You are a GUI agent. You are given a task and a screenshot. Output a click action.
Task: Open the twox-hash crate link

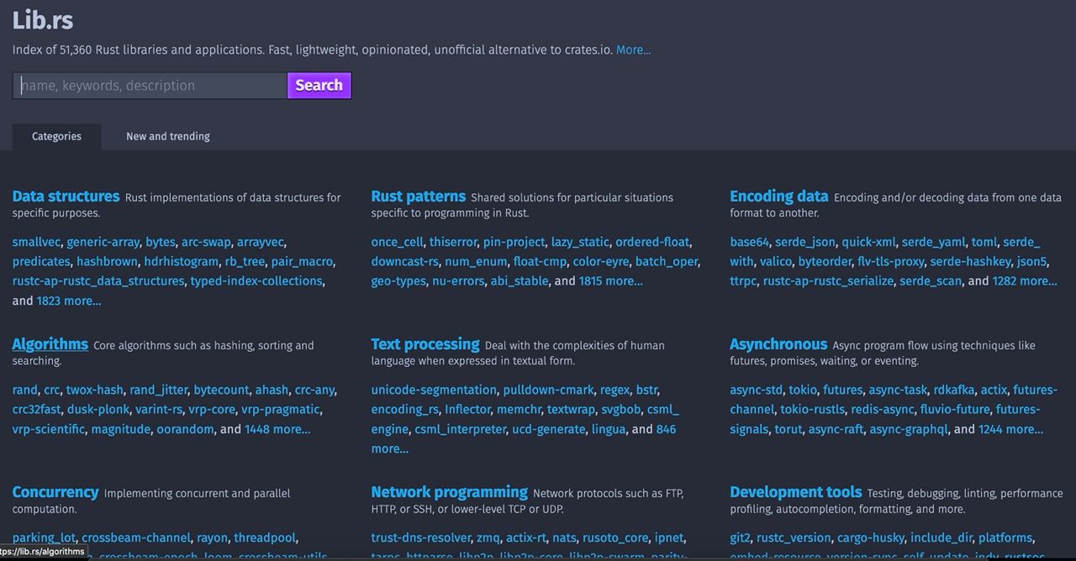[94, 390]
